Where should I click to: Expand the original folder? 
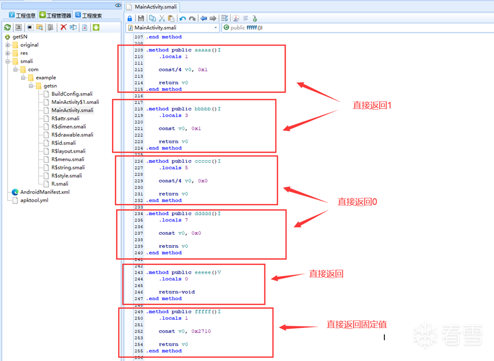click(7, 45)
